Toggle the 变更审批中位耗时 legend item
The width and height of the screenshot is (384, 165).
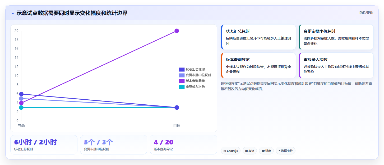[x=195, y=75]
